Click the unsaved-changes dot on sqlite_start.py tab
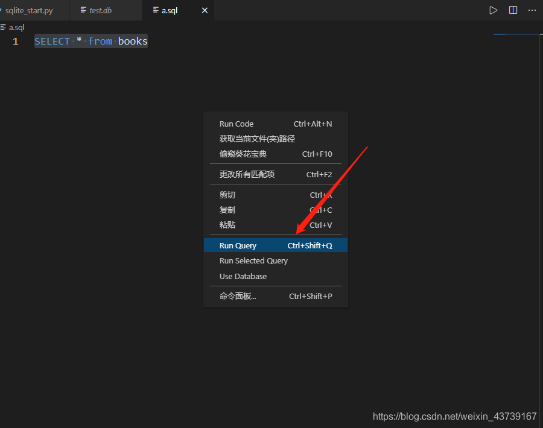This screenshot has width=543, height=428. (x=2, y=10)
